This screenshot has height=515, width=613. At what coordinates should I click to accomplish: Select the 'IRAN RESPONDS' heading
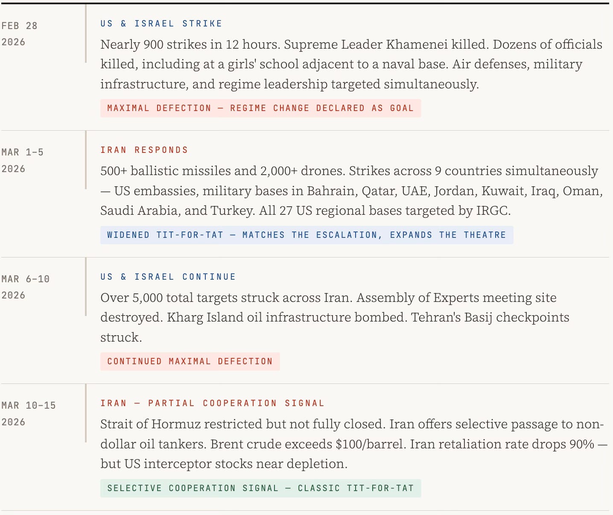(x=144, y=150)
